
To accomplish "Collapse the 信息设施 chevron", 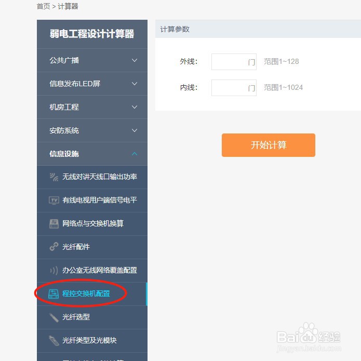I will pyautogui.click(x=135, y=154).
